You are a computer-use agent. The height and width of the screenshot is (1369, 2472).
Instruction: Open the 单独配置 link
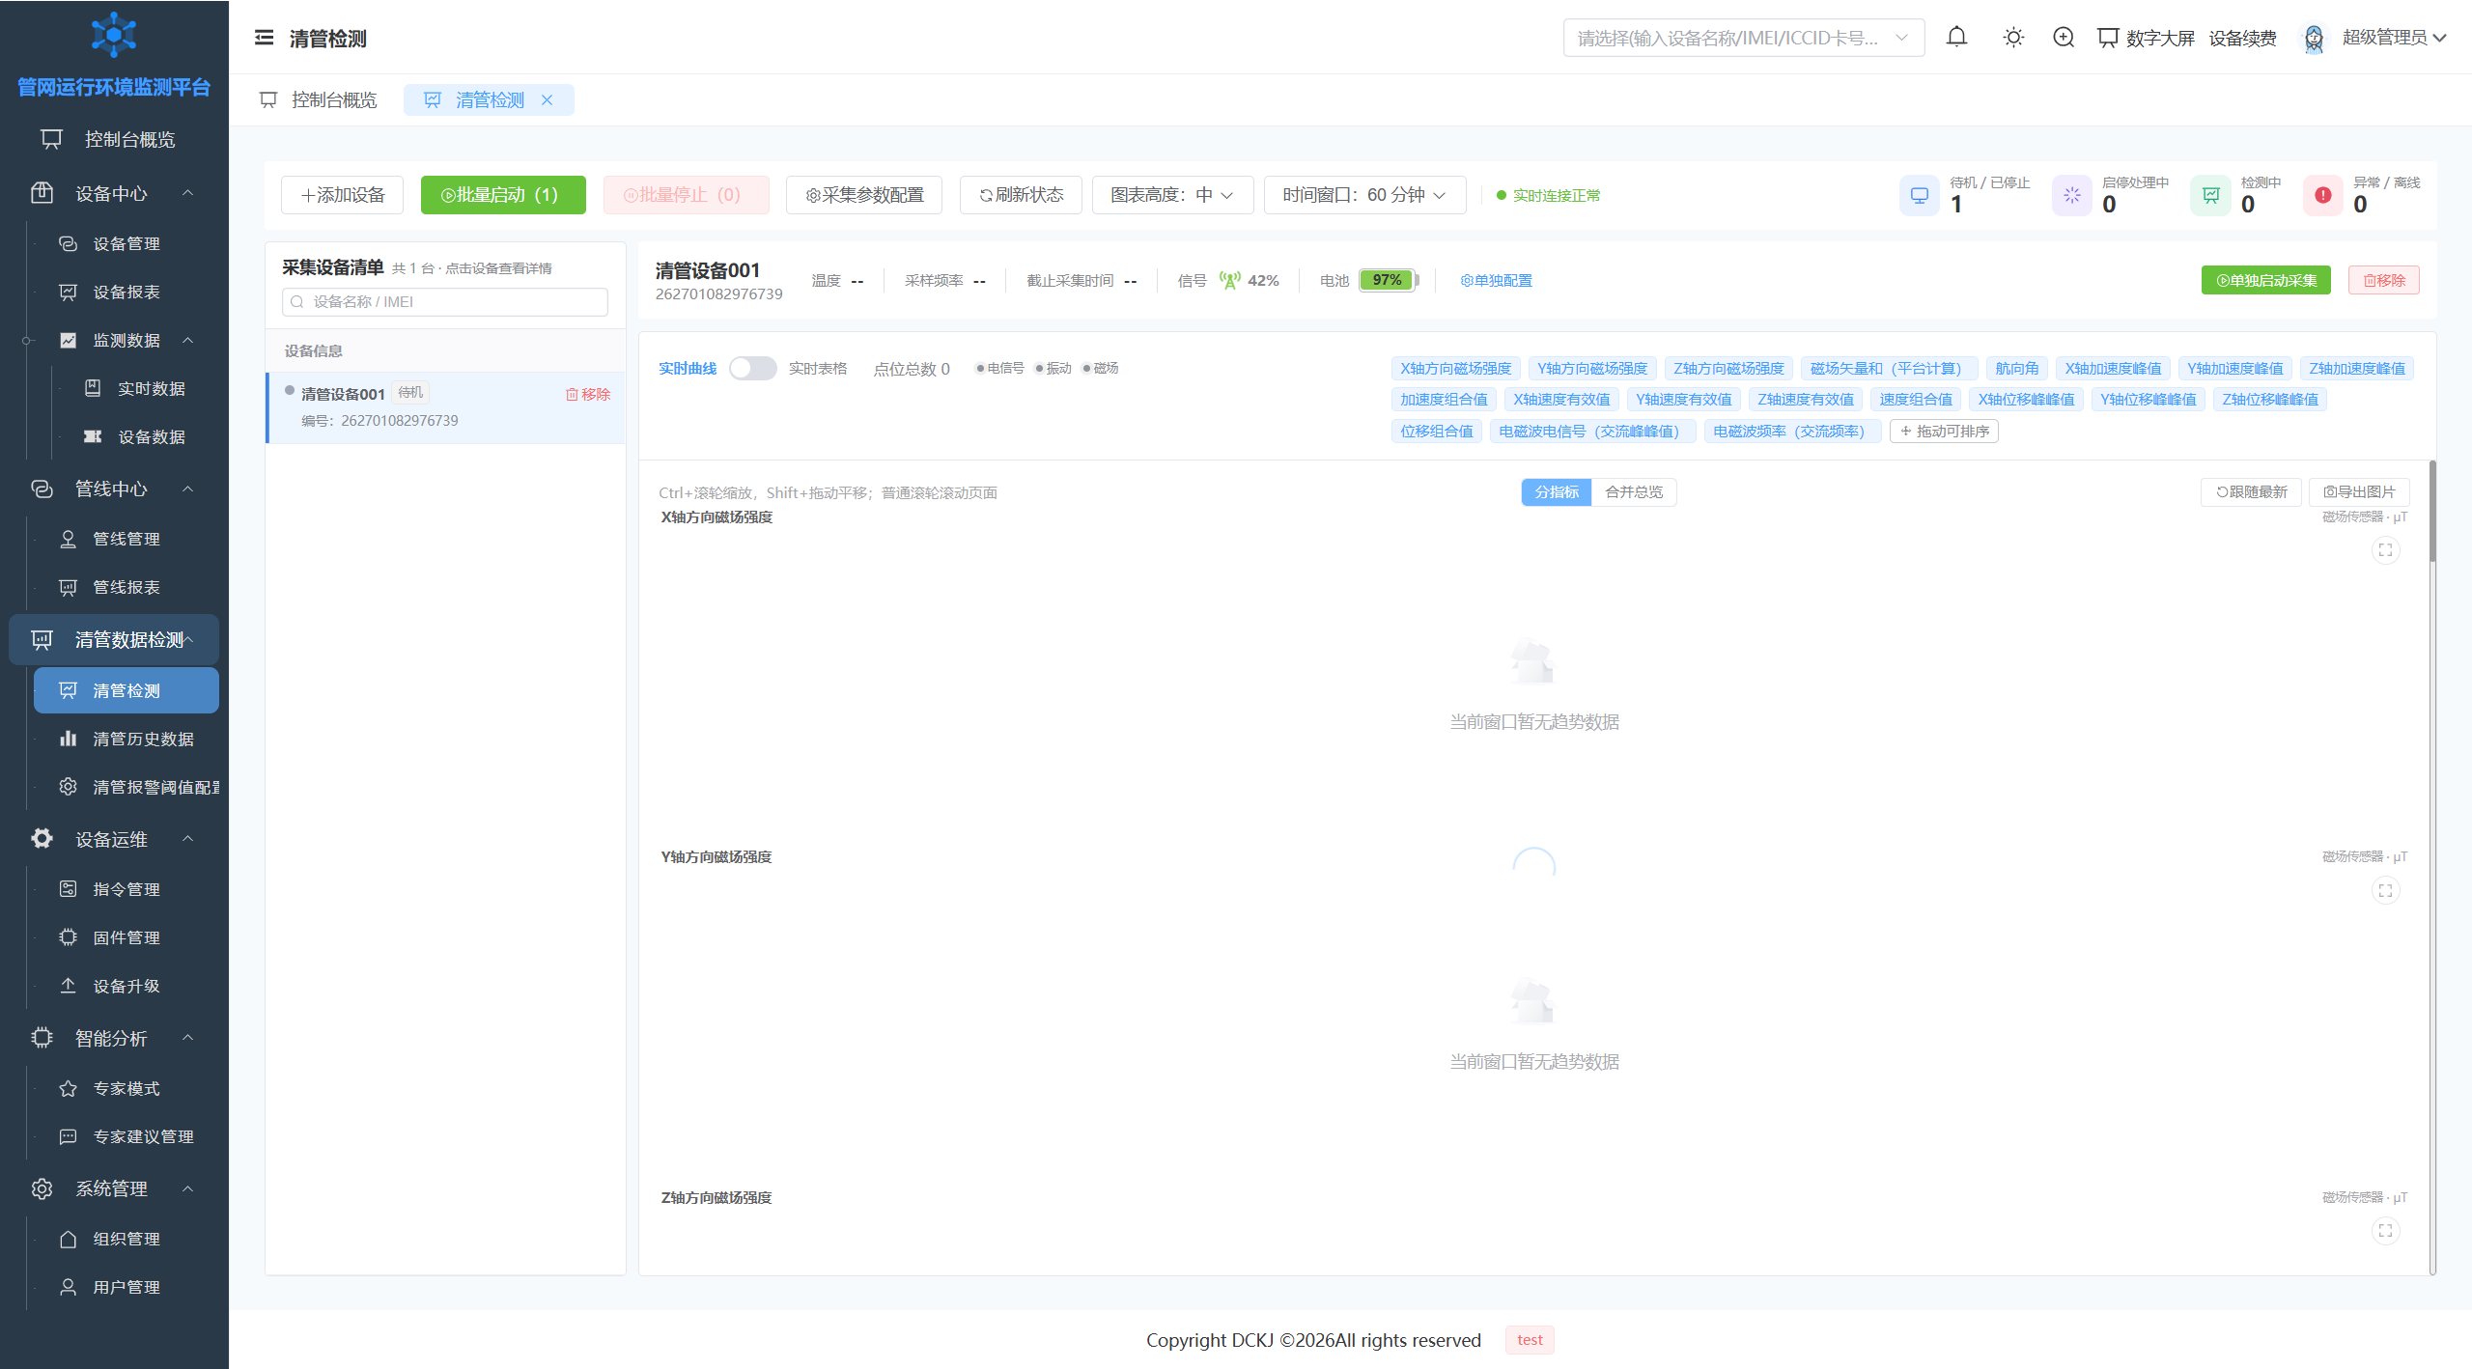click(x=1496, y=280)
